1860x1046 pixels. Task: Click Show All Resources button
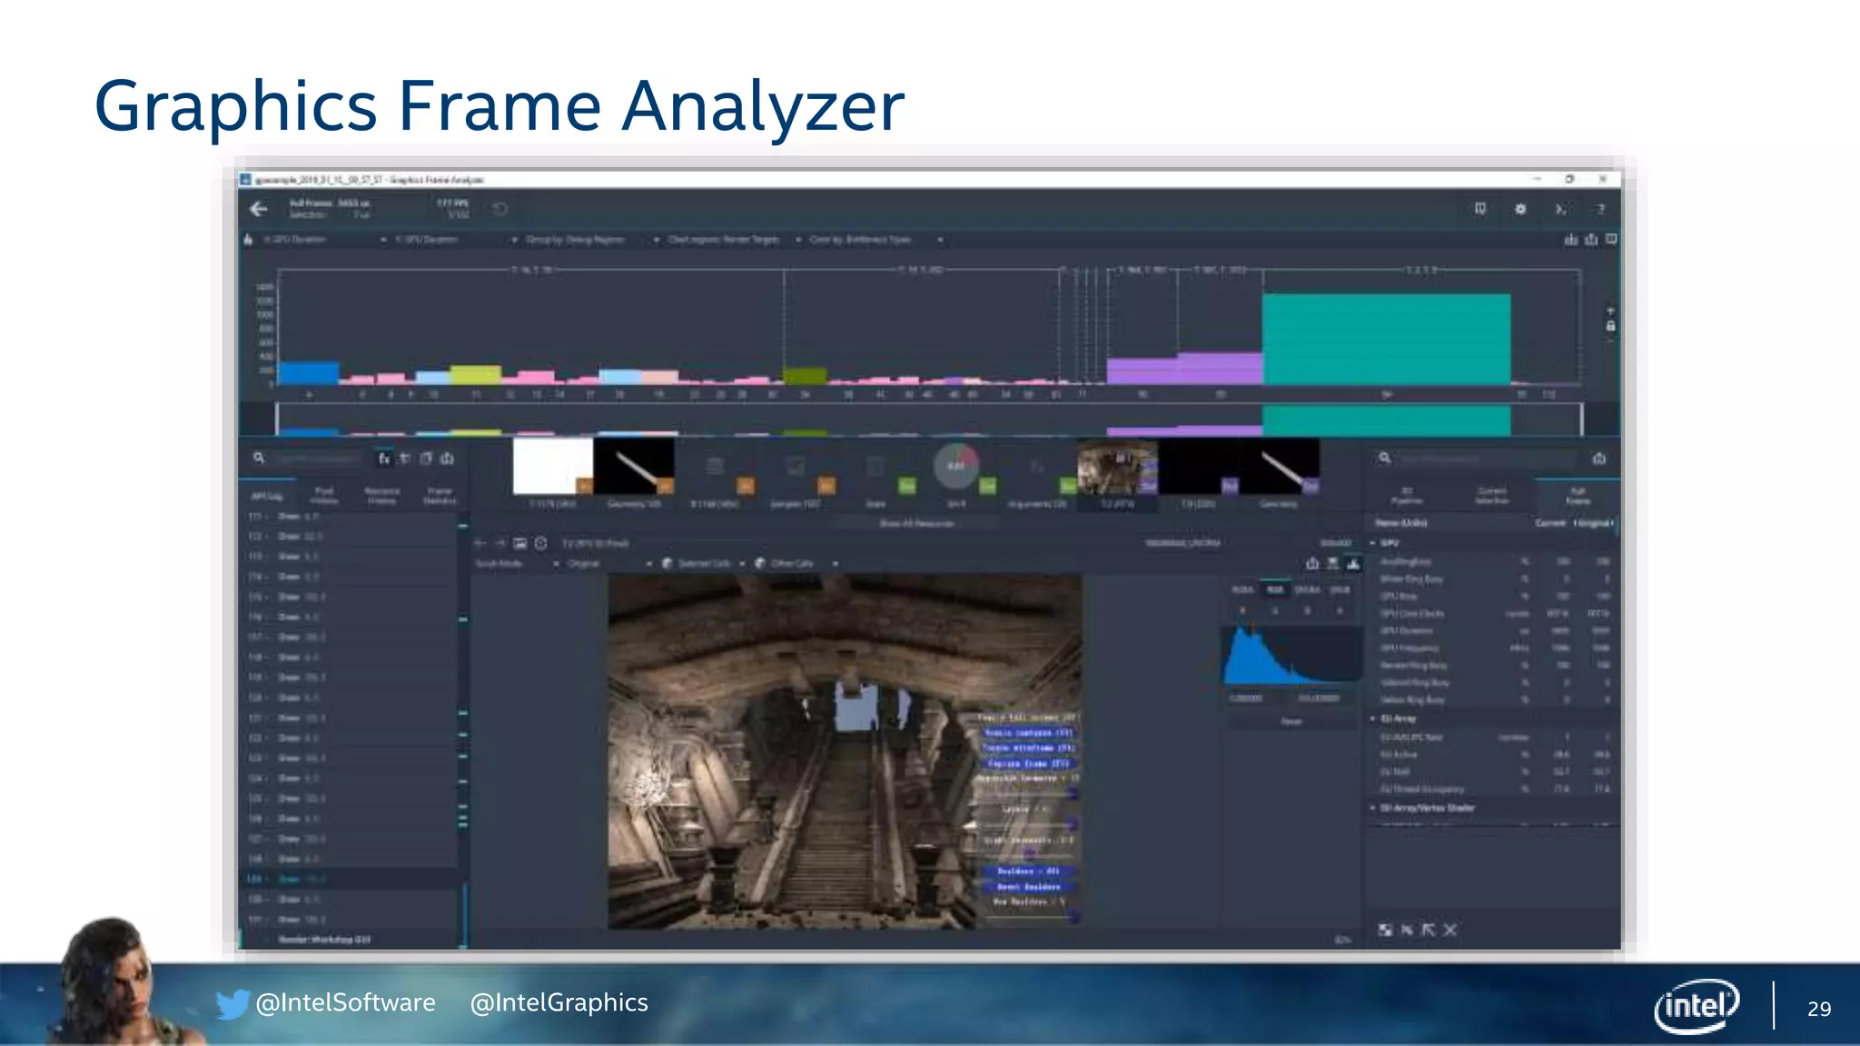[x=916, y=524]
